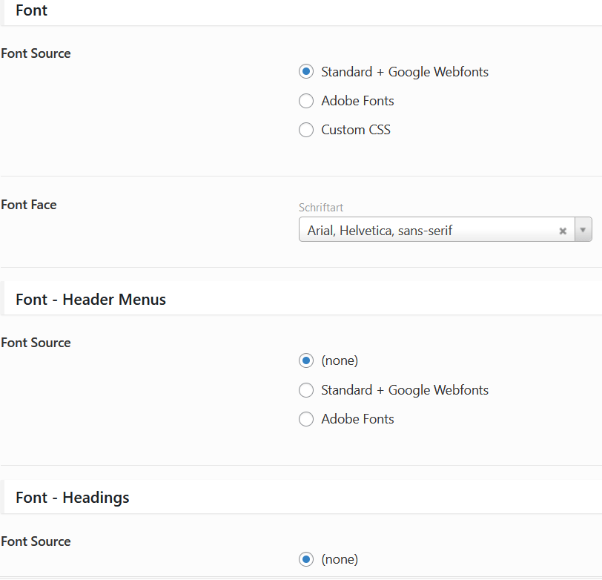
Task: Click the Font Source label in Font section
Action: point(36,53)
